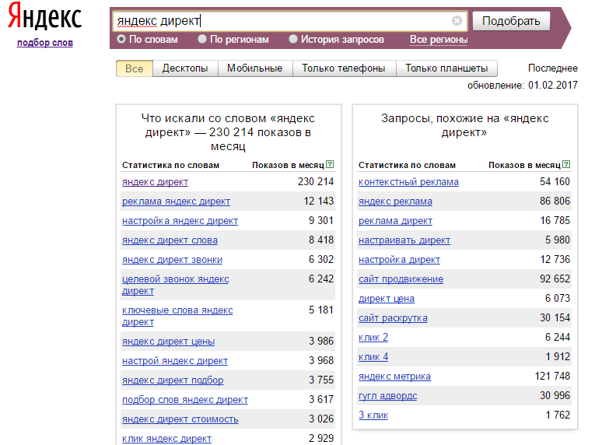Select the 'По словам' radio button

point(121,39)
